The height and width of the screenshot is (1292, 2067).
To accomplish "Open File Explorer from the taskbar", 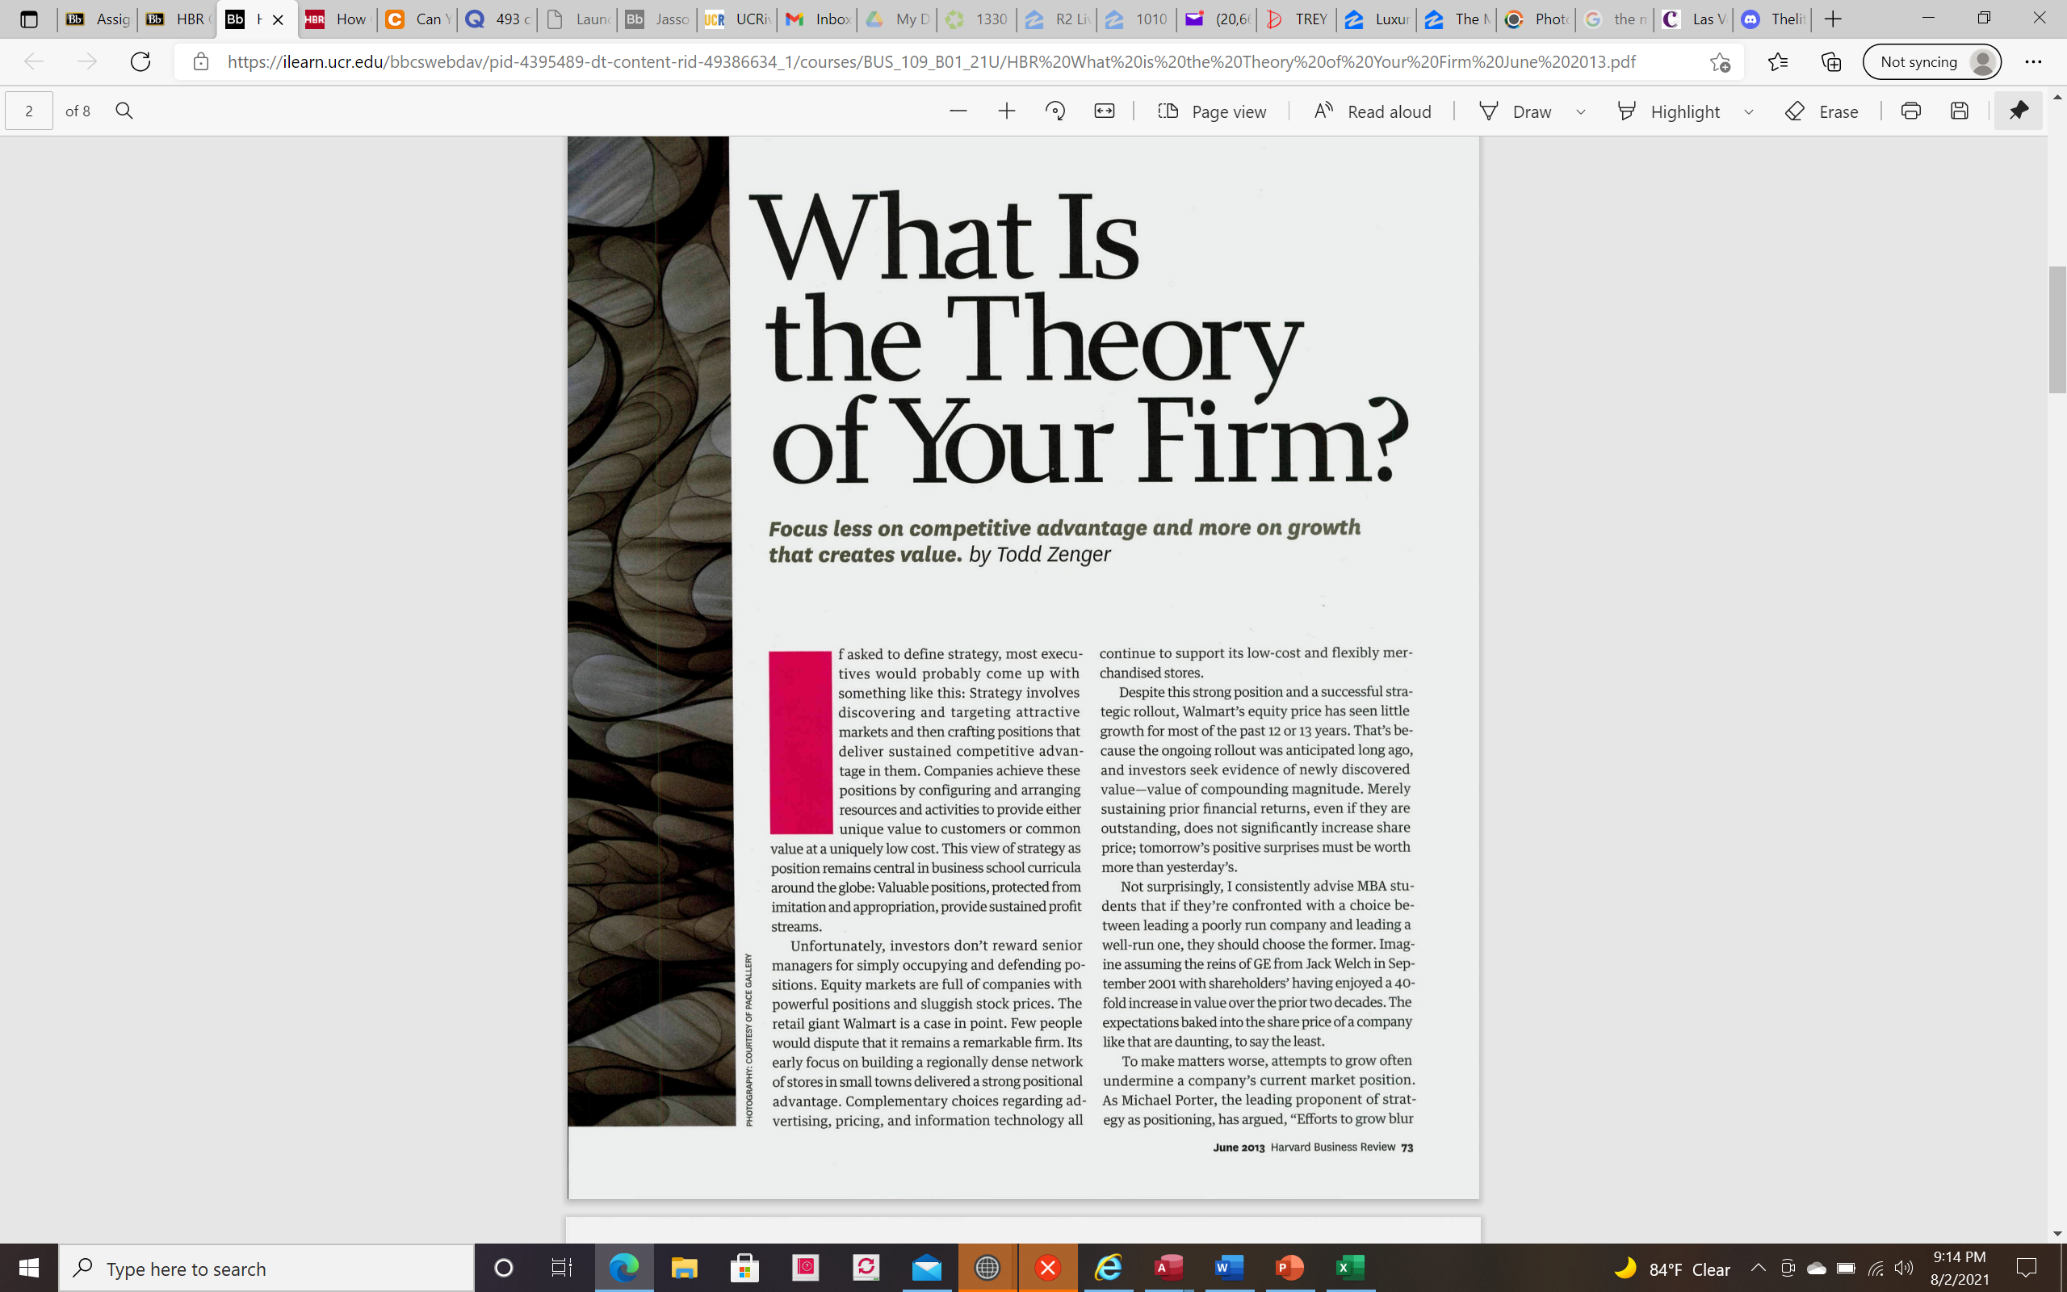I will coord(684,1268).
